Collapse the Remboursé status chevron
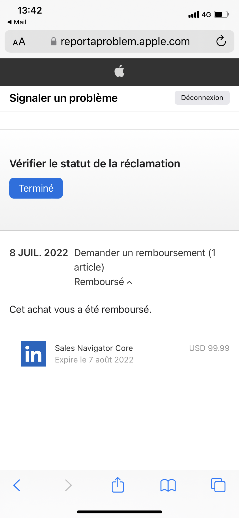Viewport: 239px width, 518px height. coord(130,282)
